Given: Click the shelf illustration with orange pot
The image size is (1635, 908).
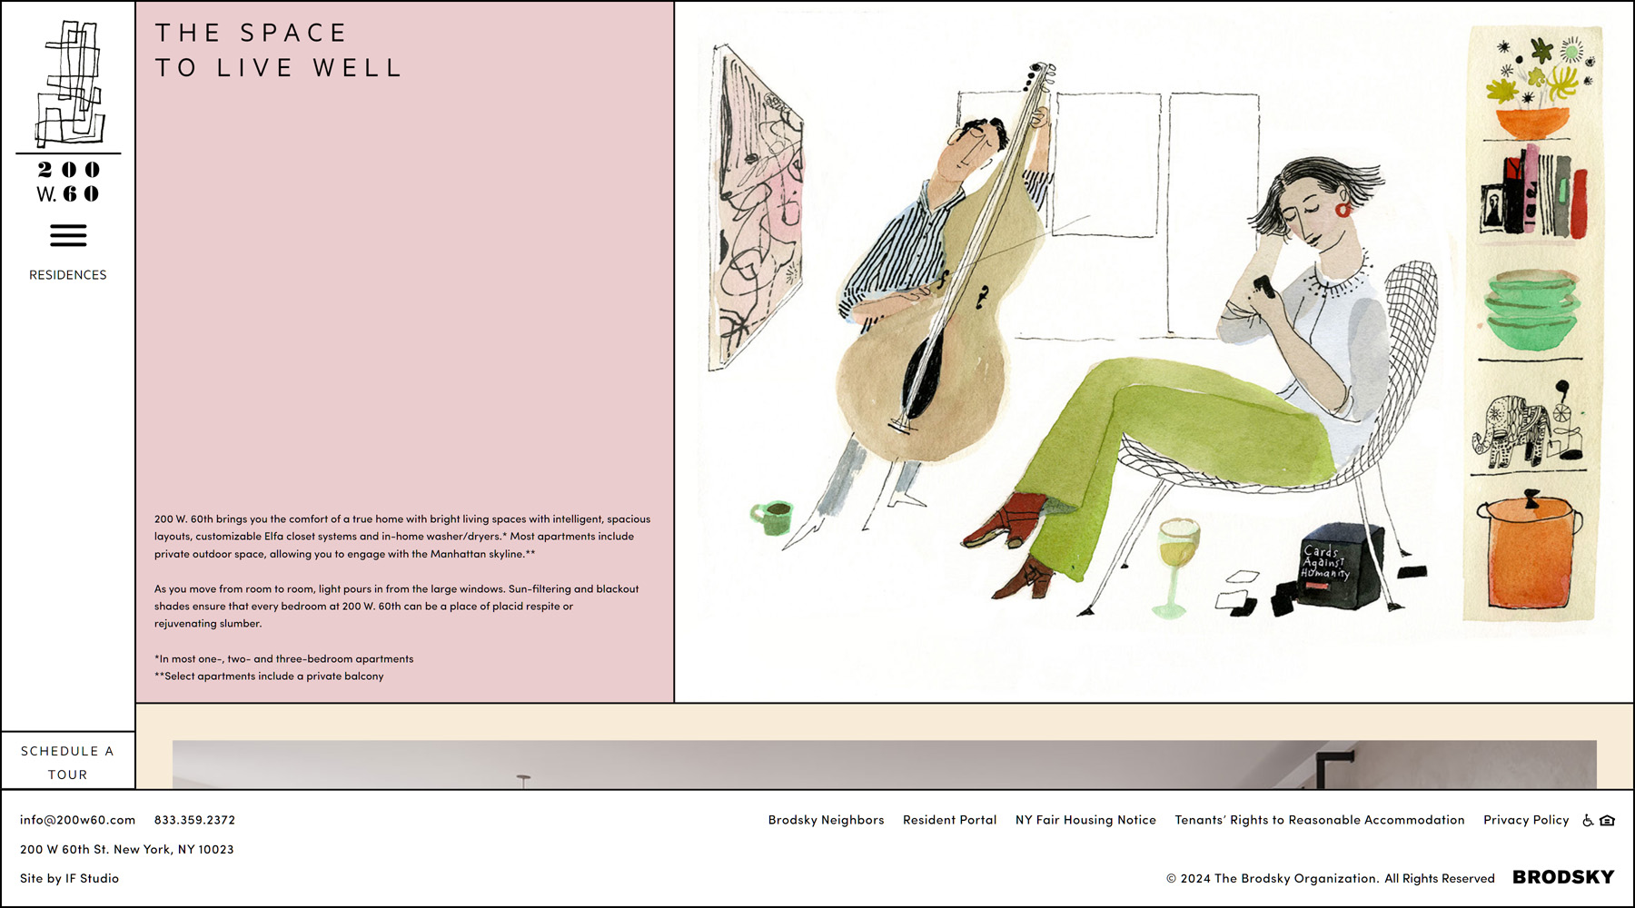Looking at the screenshot, I should point(1532,327).
